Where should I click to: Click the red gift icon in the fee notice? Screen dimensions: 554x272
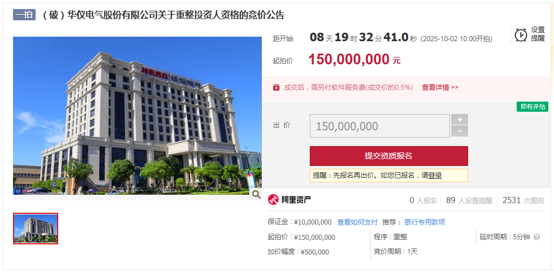click(x=276, y=87)
